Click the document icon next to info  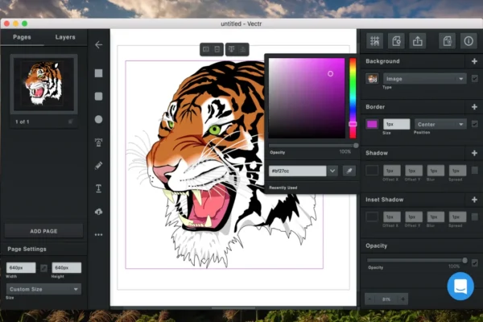coord(447,41)
